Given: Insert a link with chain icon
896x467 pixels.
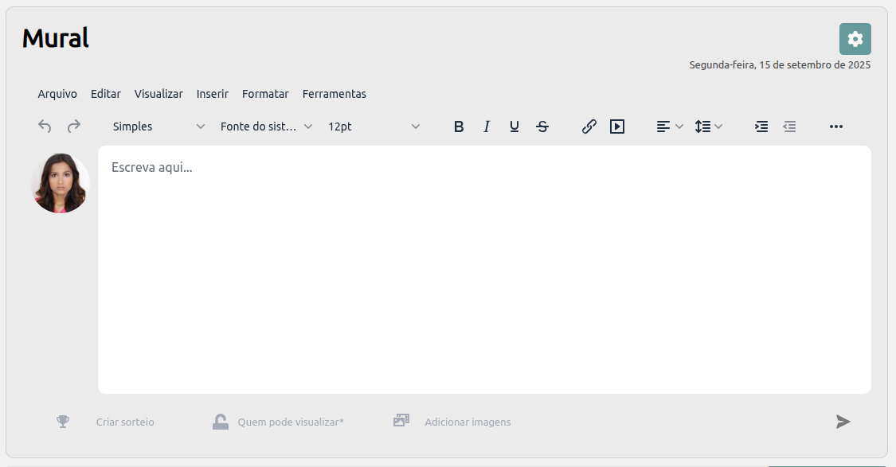Looking at the screenshot, I should [x=589, y=126].
